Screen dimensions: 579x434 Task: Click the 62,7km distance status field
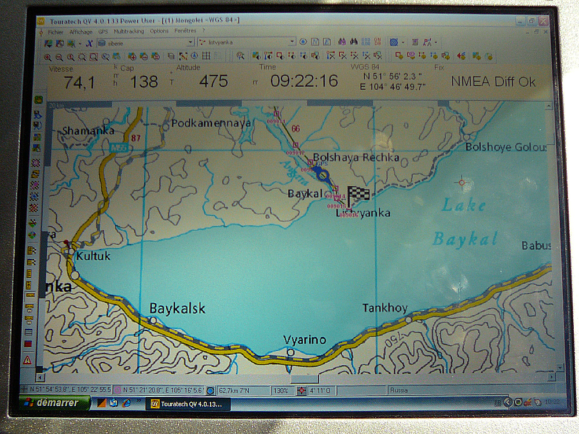click(x=243, y=391)
